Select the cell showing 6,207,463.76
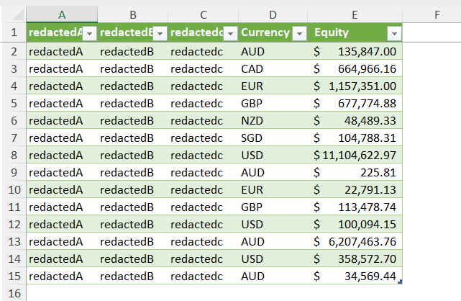The width and height of the screenshot is (461, 301). [355, 241]
